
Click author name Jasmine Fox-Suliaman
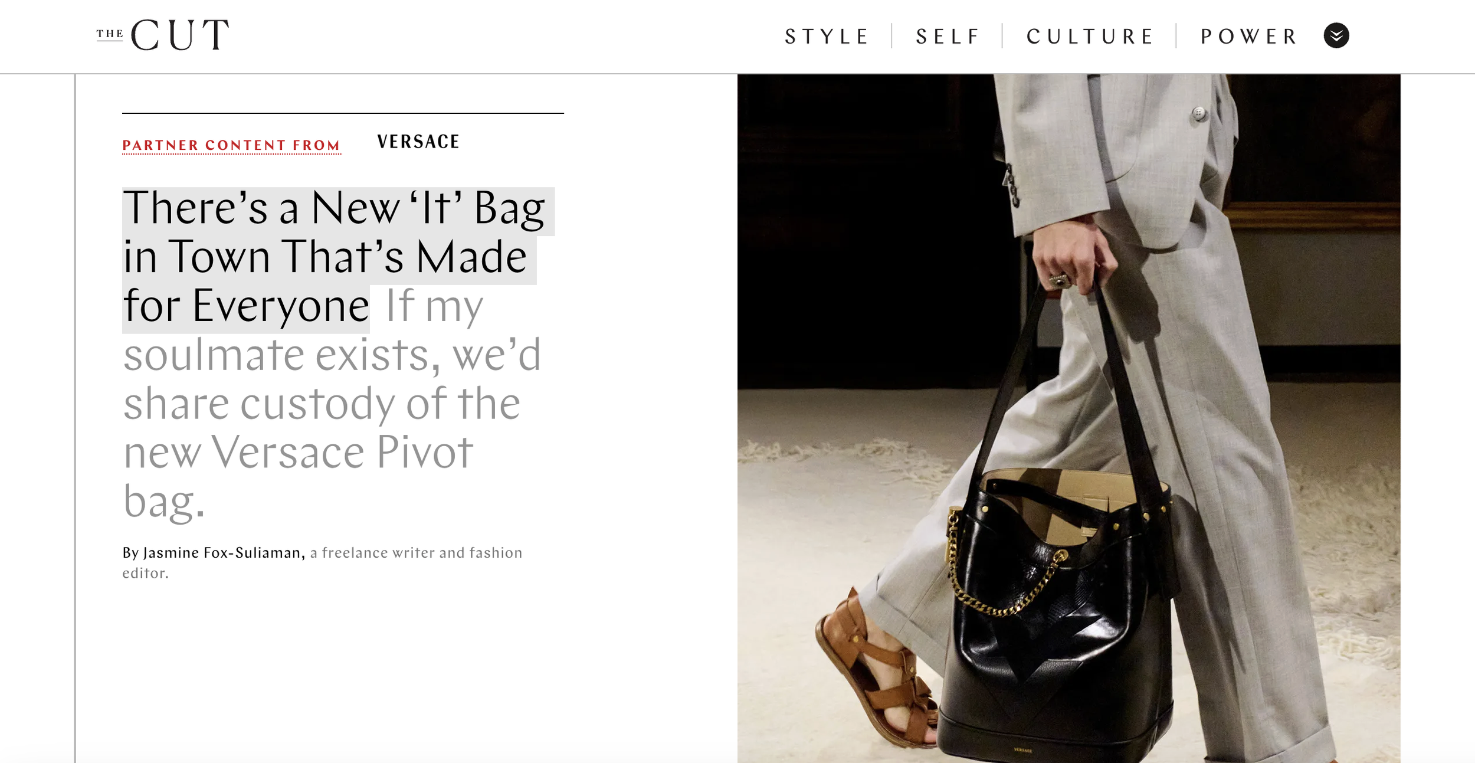[222, 553]
